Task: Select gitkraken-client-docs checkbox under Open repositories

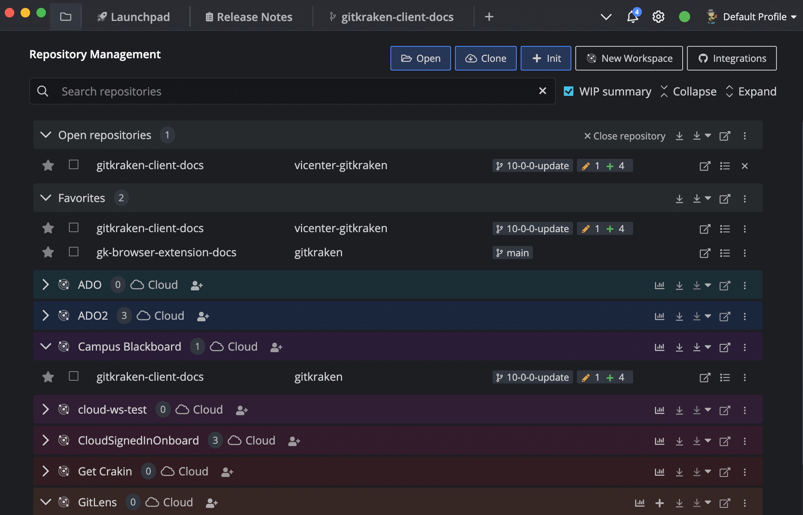Action: [74, 164]
